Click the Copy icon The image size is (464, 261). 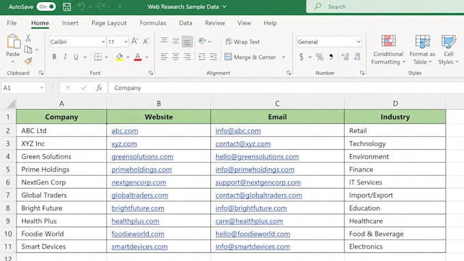28,49
